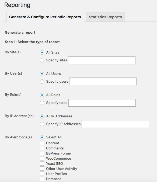Screen dimensions: 157x182
Task: Click into the Specify roles field
Action: pos(102,103)
